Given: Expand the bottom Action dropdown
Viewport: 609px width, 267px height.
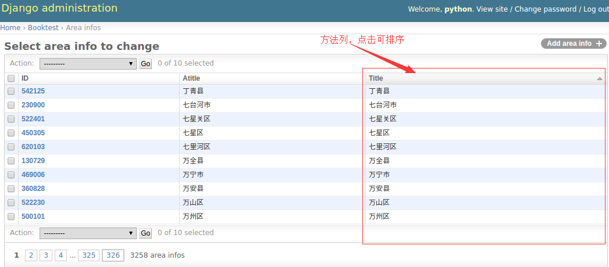Looking at the screenshot, I should (88, 233).
